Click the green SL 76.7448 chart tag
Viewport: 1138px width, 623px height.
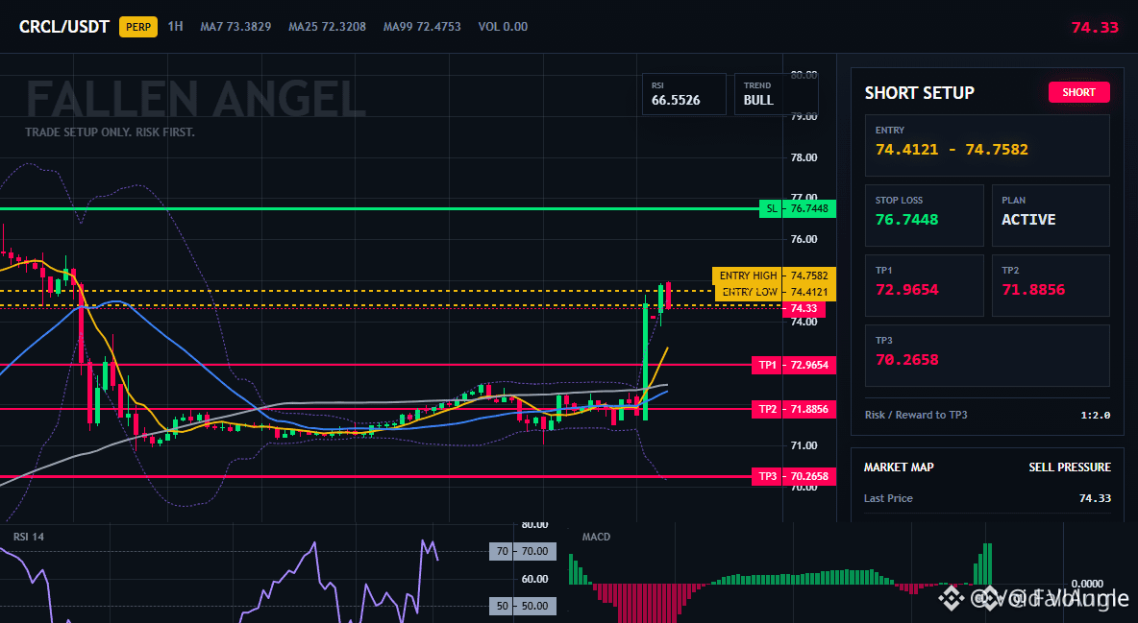click(798, 209)
